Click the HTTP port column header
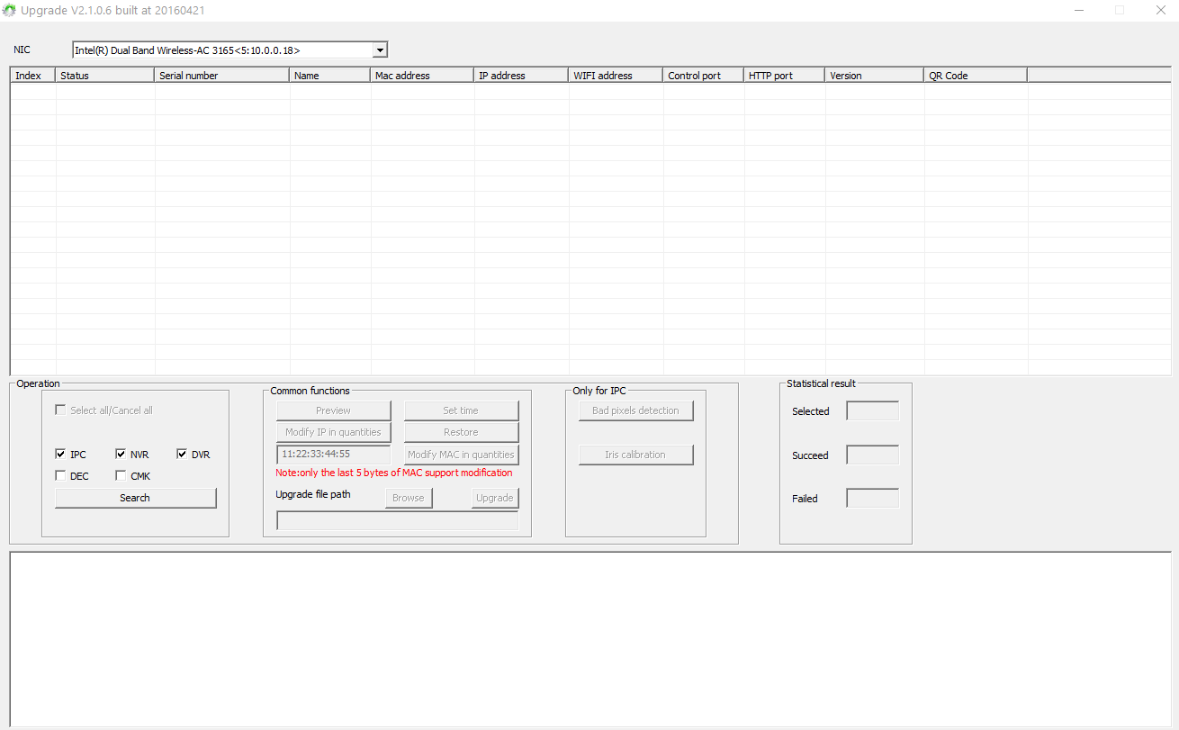 [783, 76]
